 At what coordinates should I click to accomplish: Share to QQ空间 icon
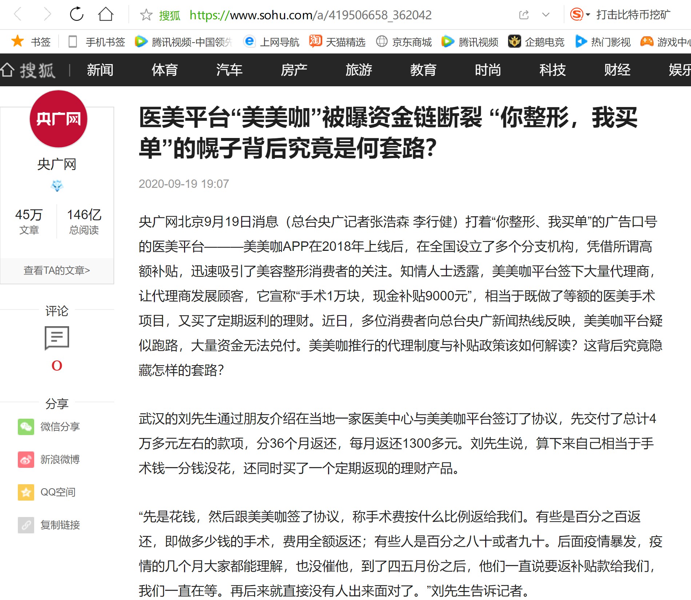(x=26, y=492)
